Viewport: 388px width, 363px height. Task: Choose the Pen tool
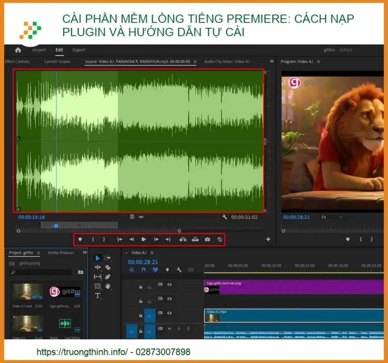pos(108,277)
